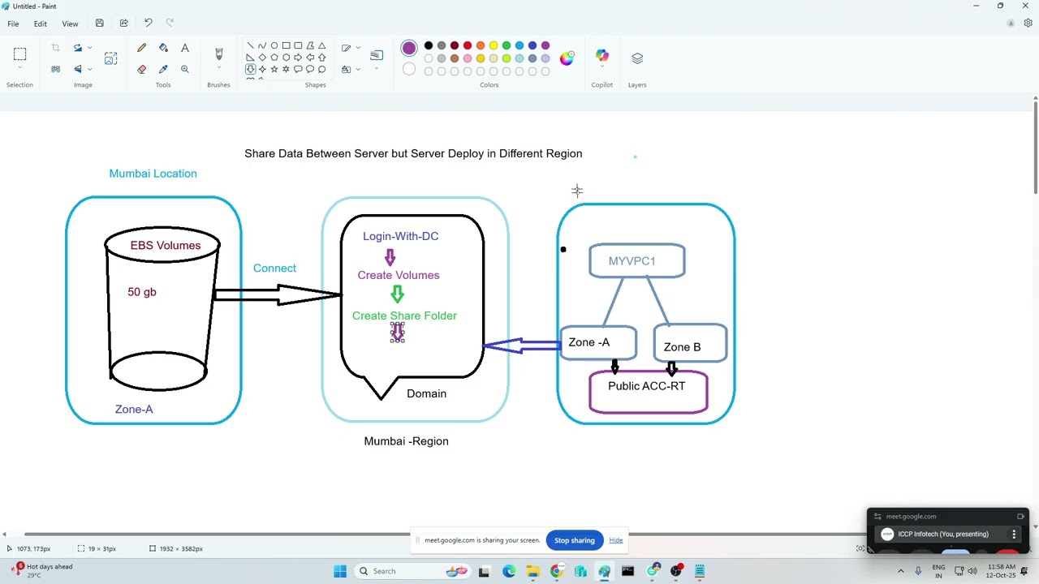Viewport: 1039px width, 584px height.
Task: Select the Text tool
Action: coord(185,49)
